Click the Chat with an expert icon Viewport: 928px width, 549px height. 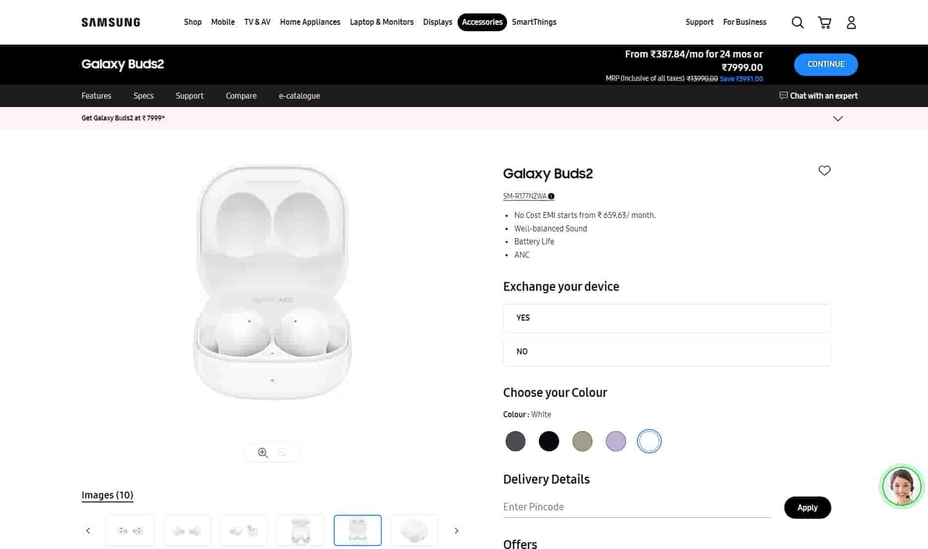783,96
